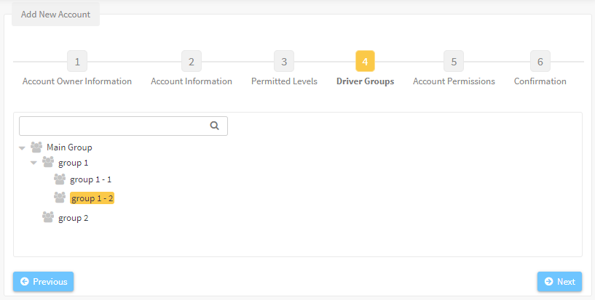Click the group 1 - 1 people icon
Viewport: 595px width, 300px height.
tap(60, 179)
